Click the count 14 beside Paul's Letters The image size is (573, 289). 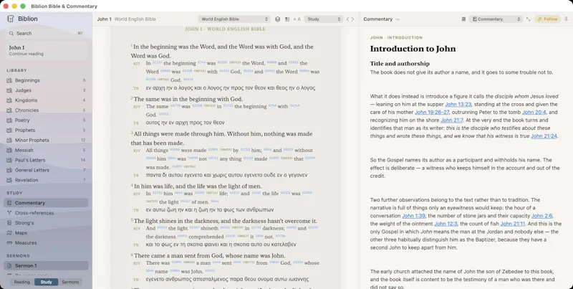(83, 160)
